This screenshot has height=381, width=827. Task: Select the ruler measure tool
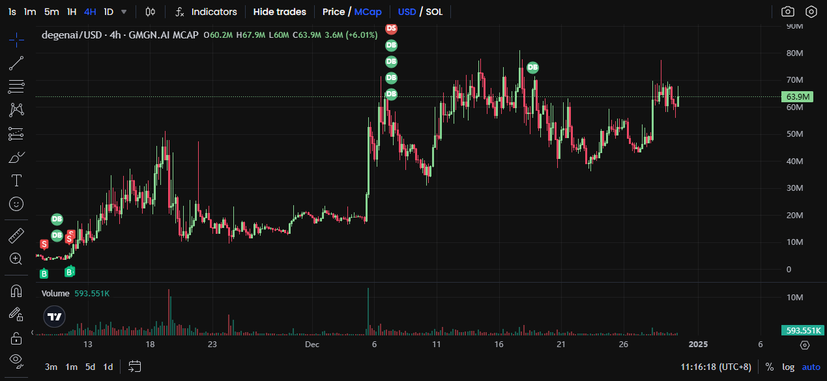coord(16,235)
